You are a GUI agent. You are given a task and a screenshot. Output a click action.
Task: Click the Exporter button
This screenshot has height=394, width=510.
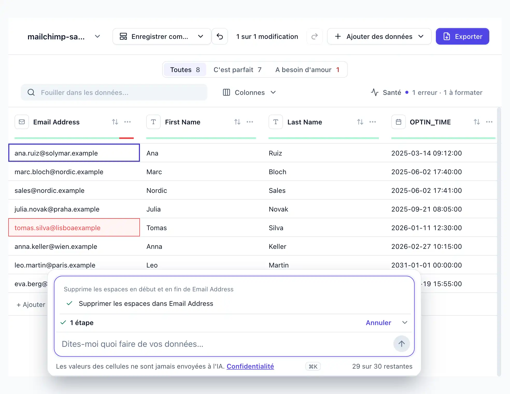[463, 37]
